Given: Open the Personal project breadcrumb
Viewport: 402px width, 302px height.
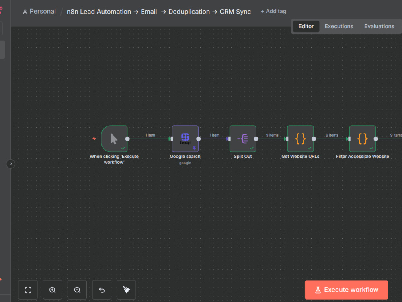Looking at the screenshot, I should (39, 11).
